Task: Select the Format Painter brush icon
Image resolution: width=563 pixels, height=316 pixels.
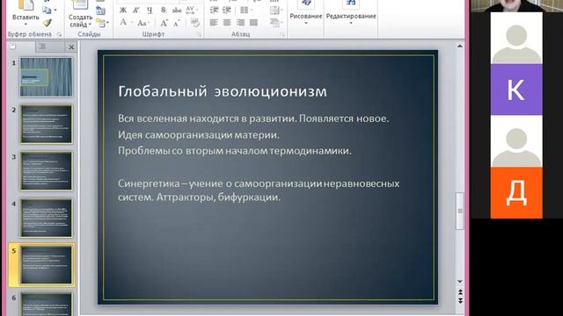Action: [x=47, y=23]
